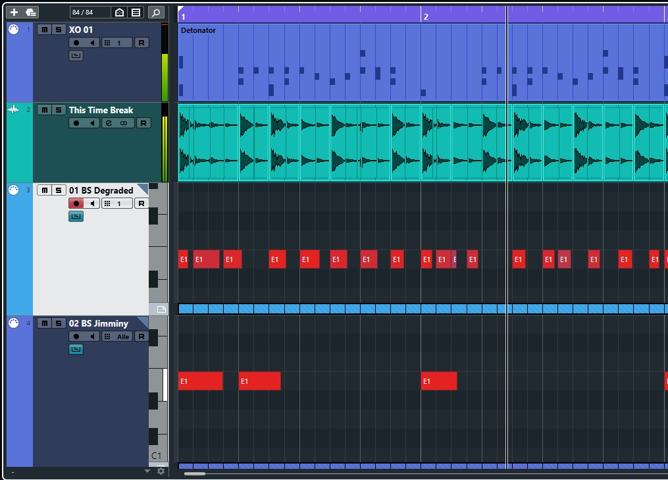Click bar 2 marker in the ruler
Viewport: 668px width, 480px height.
click(425, 16)
